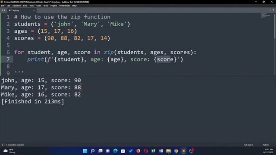Viewport: 276px width, 155px height.
Task: Open Microsoft Store from the taskbar
Action: [x=123, y=151]
